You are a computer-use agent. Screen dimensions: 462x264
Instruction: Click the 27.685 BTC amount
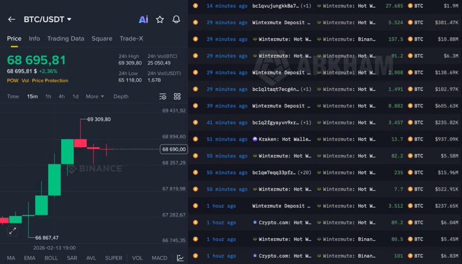(394, 5)
